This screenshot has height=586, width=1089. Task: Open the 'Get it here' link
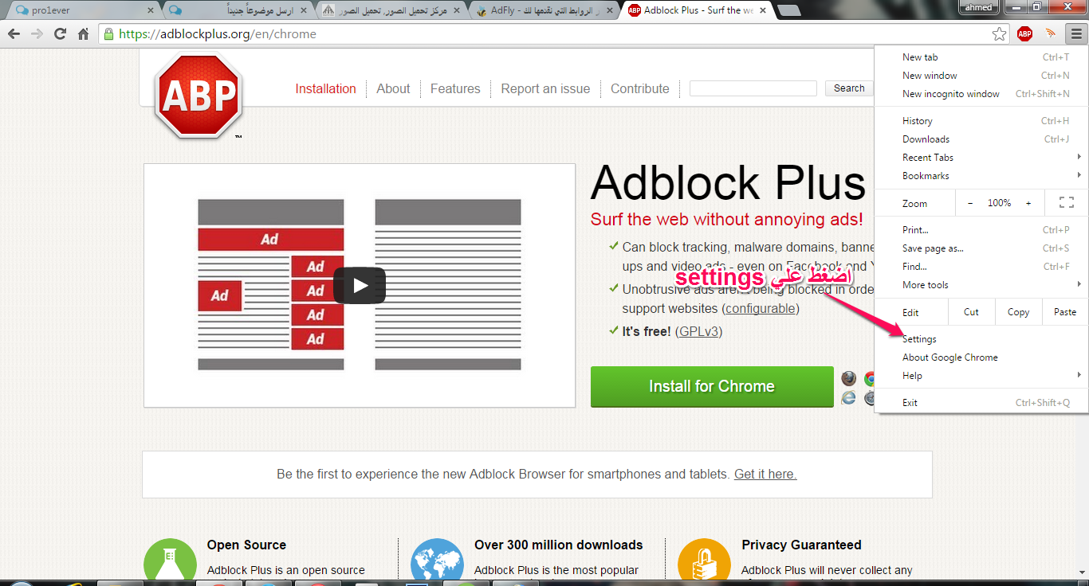point(765,474)
